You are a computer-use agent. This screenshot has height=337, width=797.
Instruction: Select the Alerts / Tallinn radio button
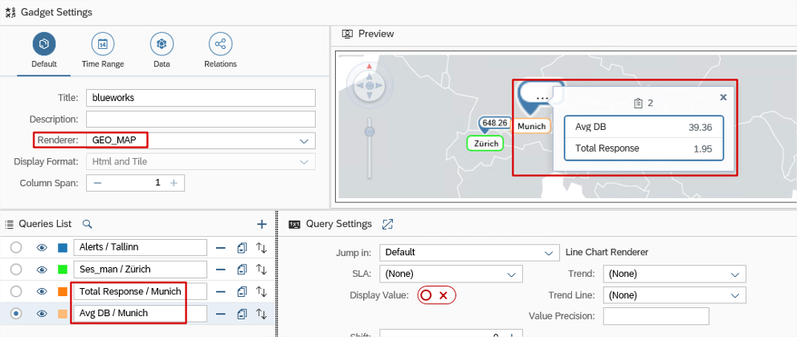pos(16,248)
